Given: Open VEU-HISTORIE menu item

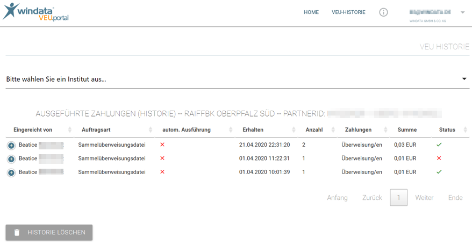Looking at the screenshot, I should tap(348, 12).
